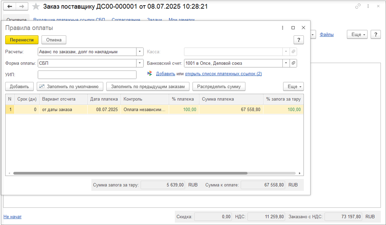Click the Дата платежа column header
Screen dimensions: 386x225
point(104,99)
